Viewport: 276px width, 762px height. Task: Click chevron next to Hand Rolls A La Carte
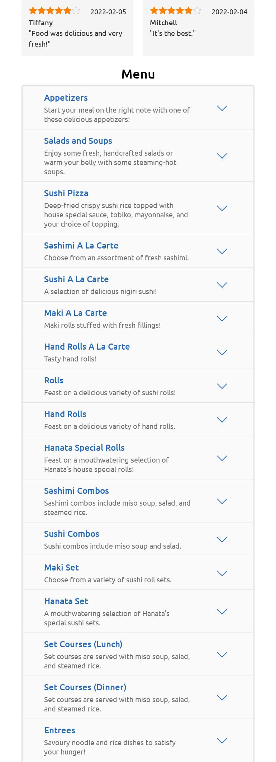[x=222, y=352]
